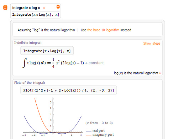The width and height of the screenshot is (178, 139).
Task: Click the blue real part legend line
Action: (89, 131)
